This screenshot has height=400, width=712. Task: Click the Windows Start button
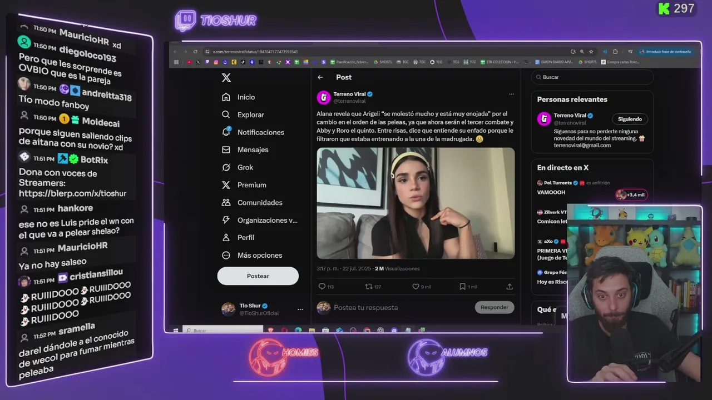(176, 330)
